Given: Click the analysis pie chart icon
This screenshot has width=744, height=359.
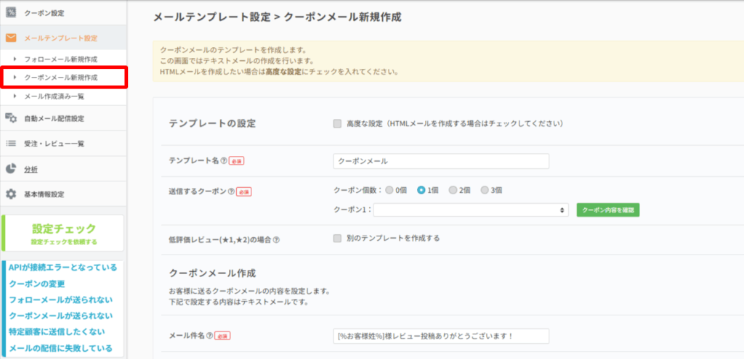Looking at the screenshot, I should click(11, 169).
